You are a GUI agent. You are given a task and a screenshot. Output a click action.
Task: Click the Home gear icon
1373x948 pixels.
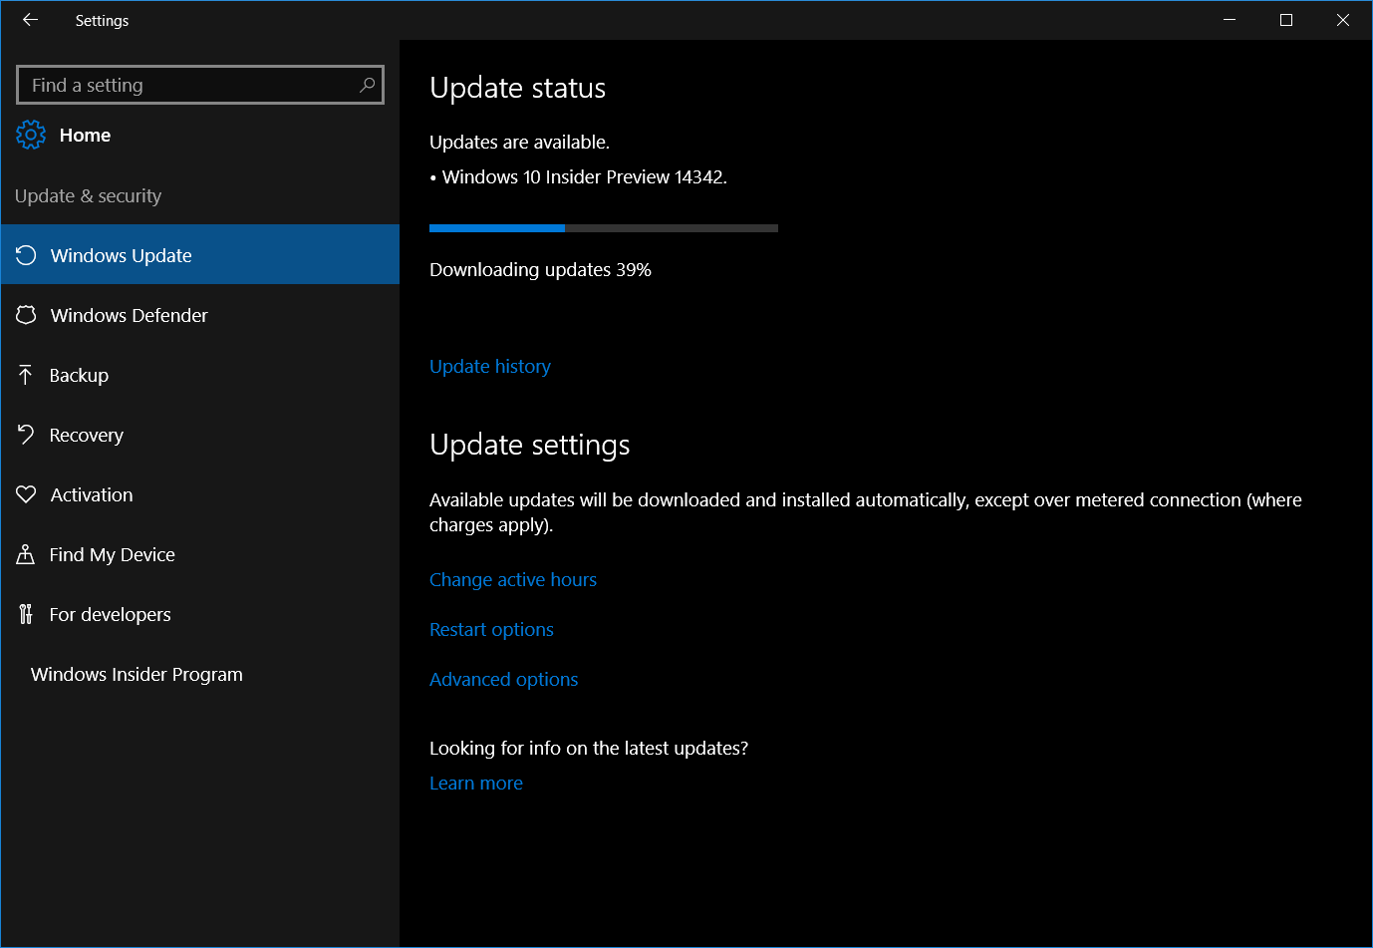[31, 135]
